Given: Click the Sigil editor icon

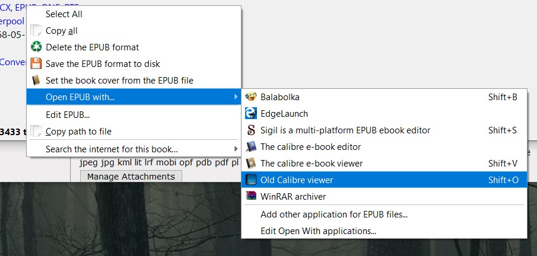Looking at the screenshot, I should point(250,130).
